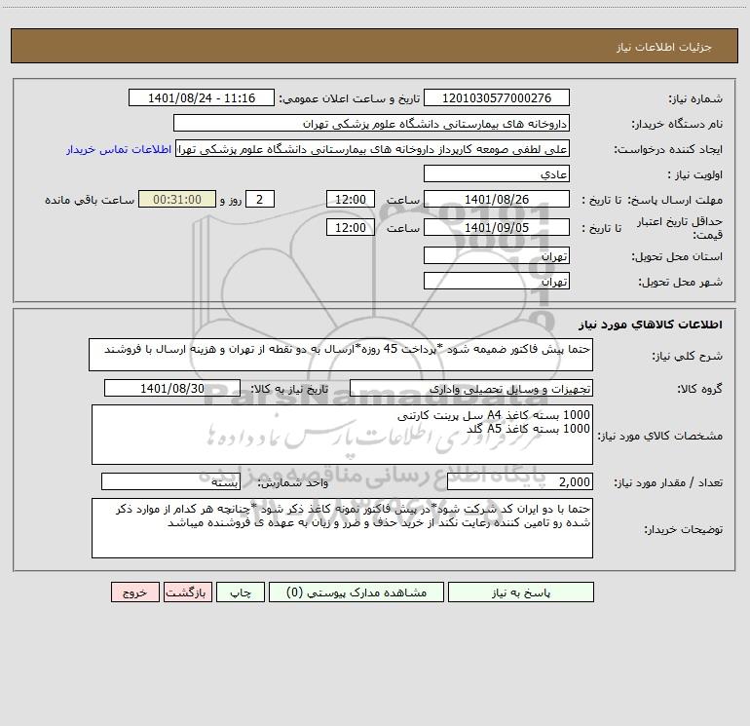The width and height of the screenshot is (750, 726).
Task: Click the price validity date 1401/09/05
Action: 497,227
